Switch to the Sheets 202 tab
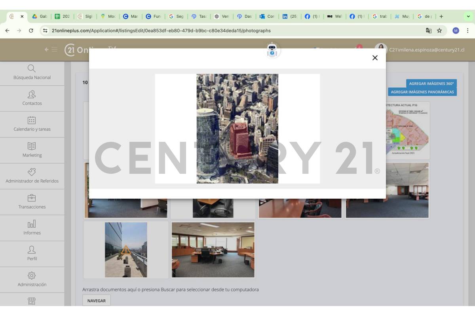This screenshot has width=475, height=316. point(62,17)
